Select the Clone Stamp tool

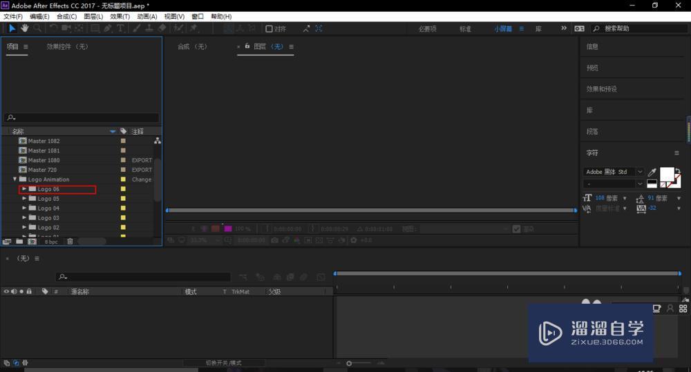coord(149,28)
